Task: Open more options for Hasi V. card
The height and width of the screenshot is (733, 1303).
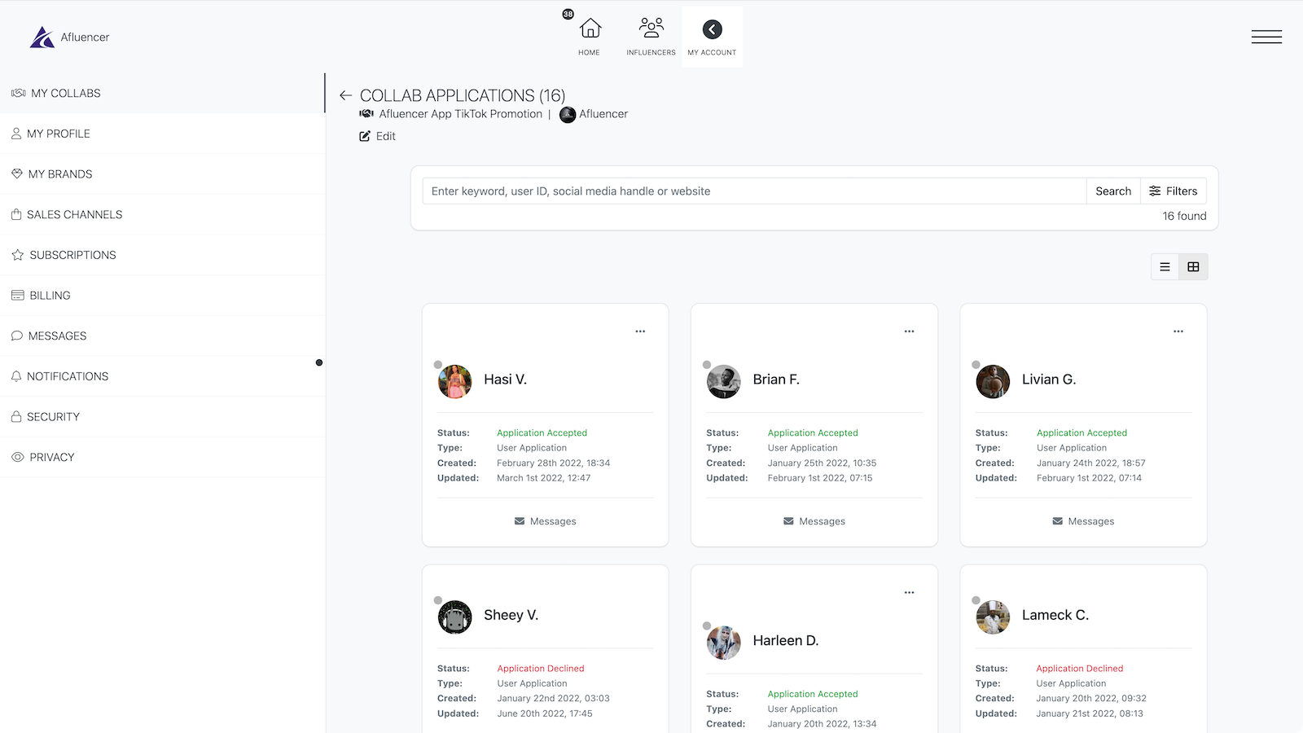Action: point(640,331)
